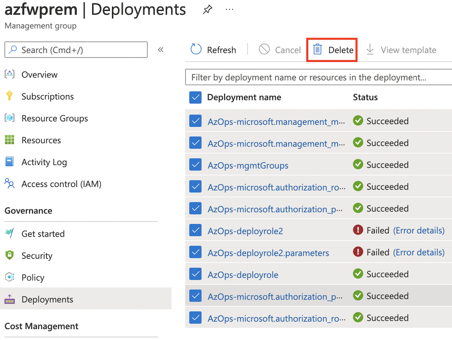This screenshot has height=340, width=452.
Task: Open the ellipsis more options menu
Action: (x=229, y=9)
